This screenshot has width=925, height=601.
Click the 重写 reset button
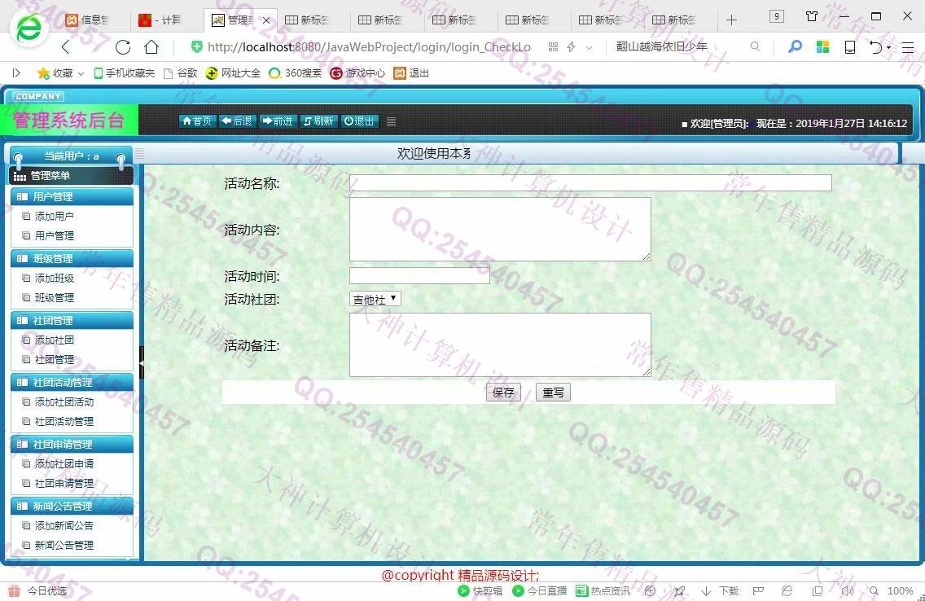pyautogui.click(x=554, y=393)
